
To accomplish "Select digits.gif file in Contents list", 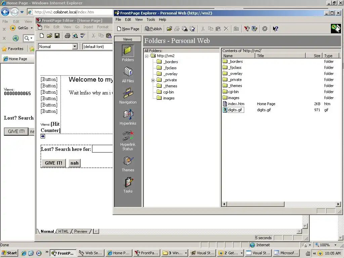I will coord(235,110).
